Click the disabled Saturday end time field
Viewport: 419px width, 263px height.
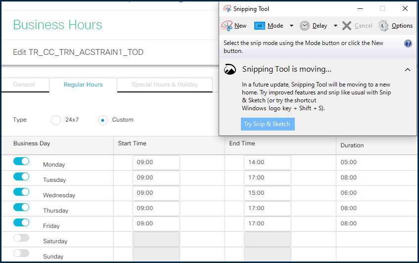(x=268, y=239)
